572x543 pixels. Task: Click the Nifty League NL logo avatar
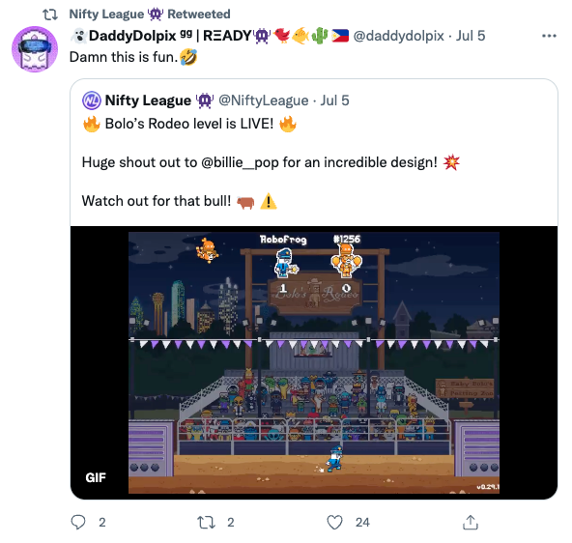point(91,100)
